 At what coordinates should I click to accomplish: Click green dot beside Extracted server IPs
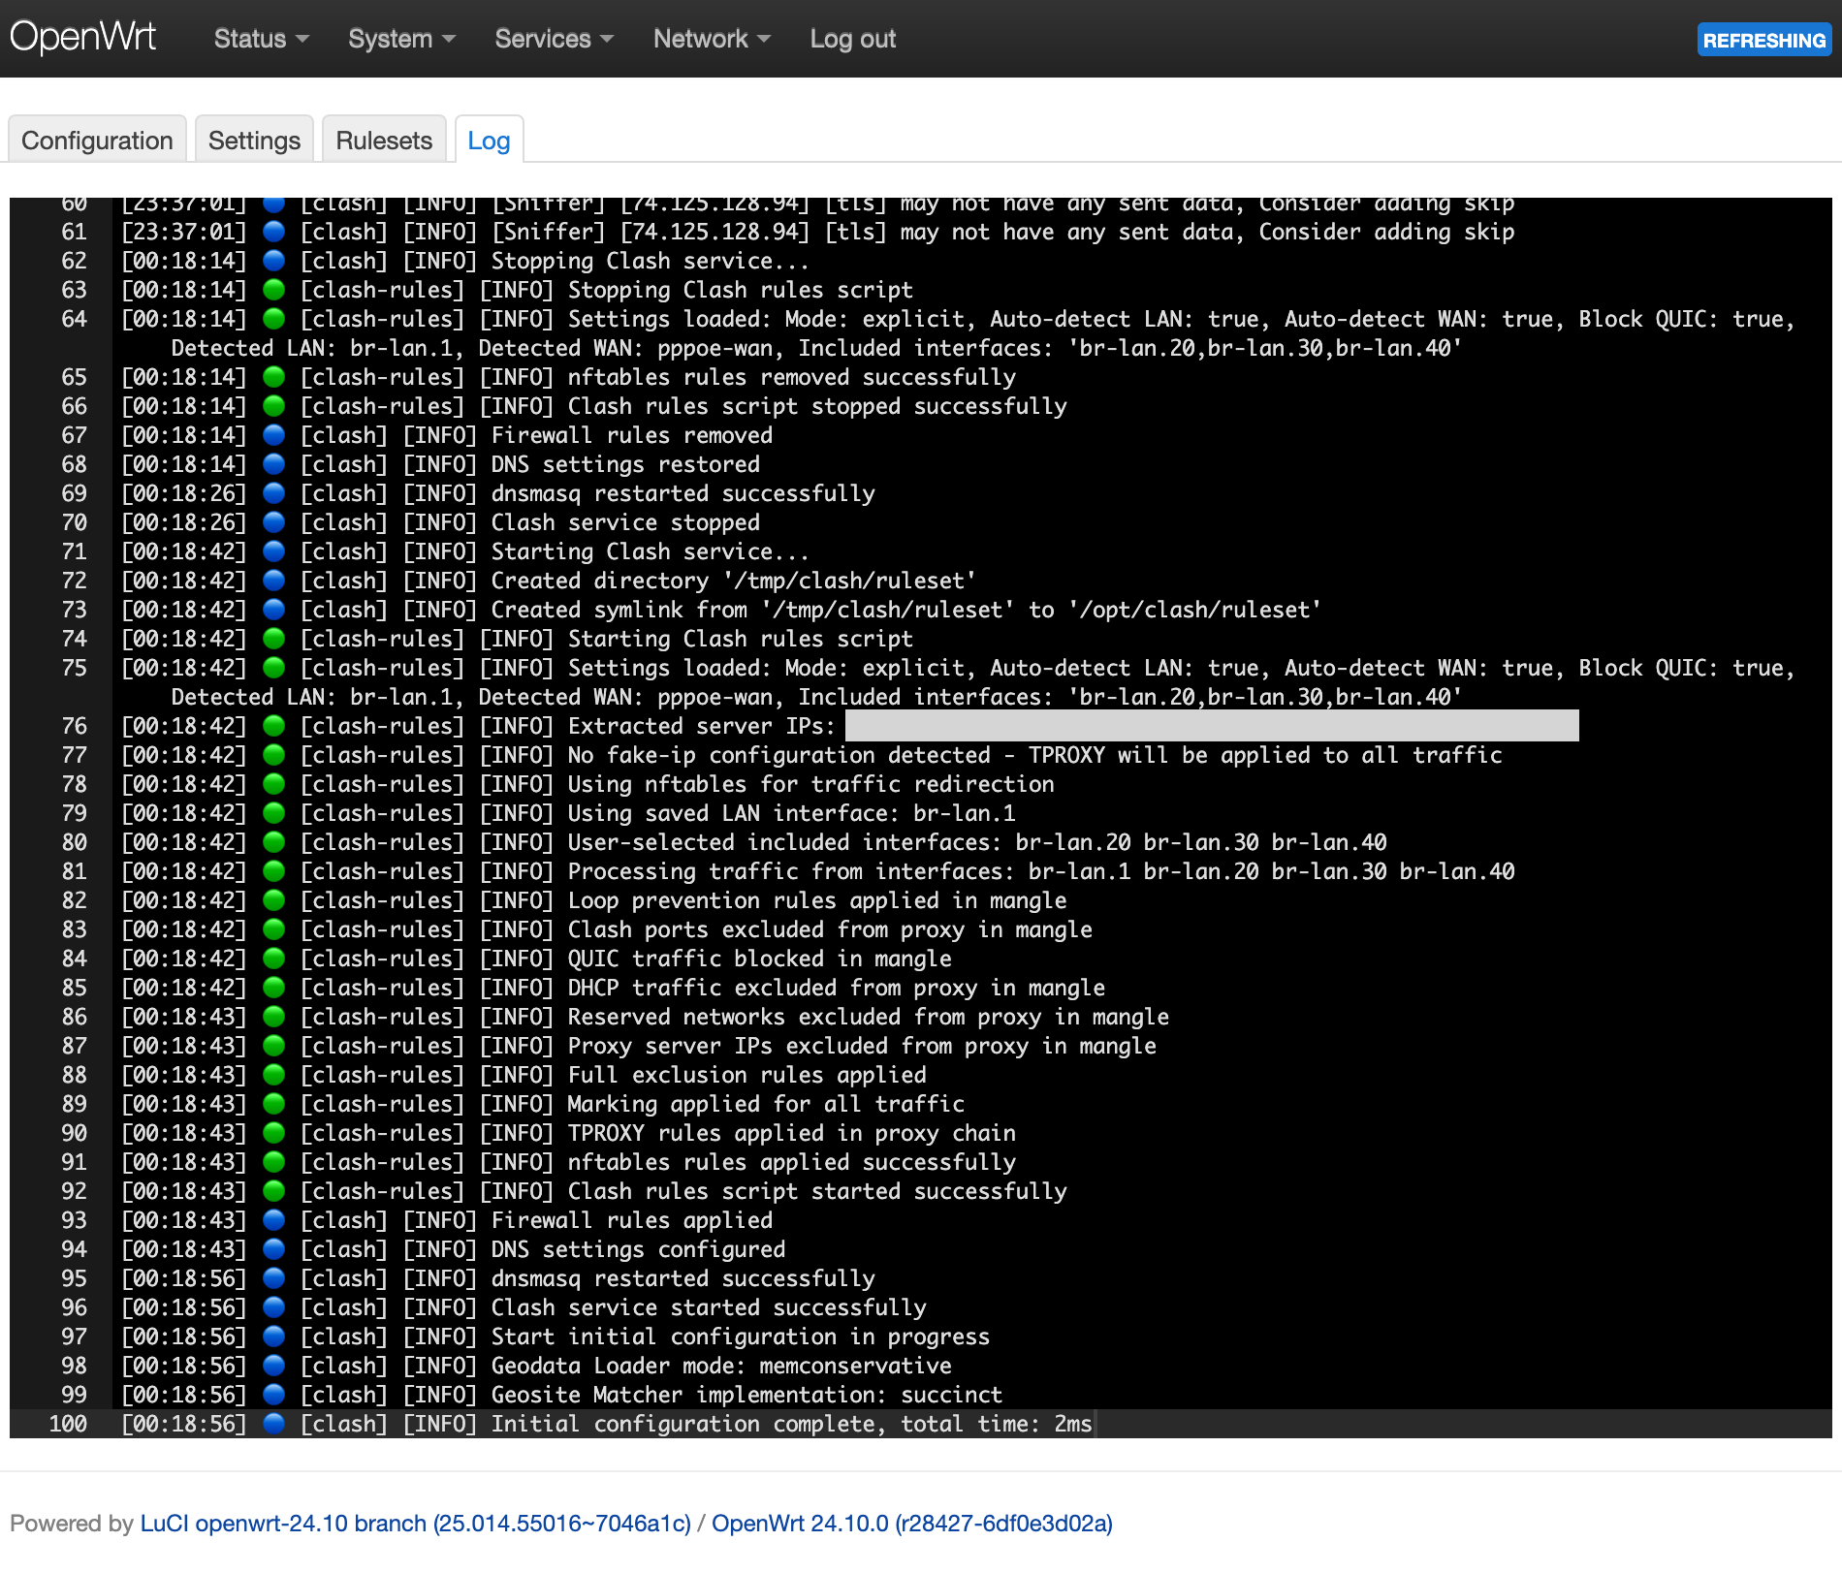pos(274,726)
